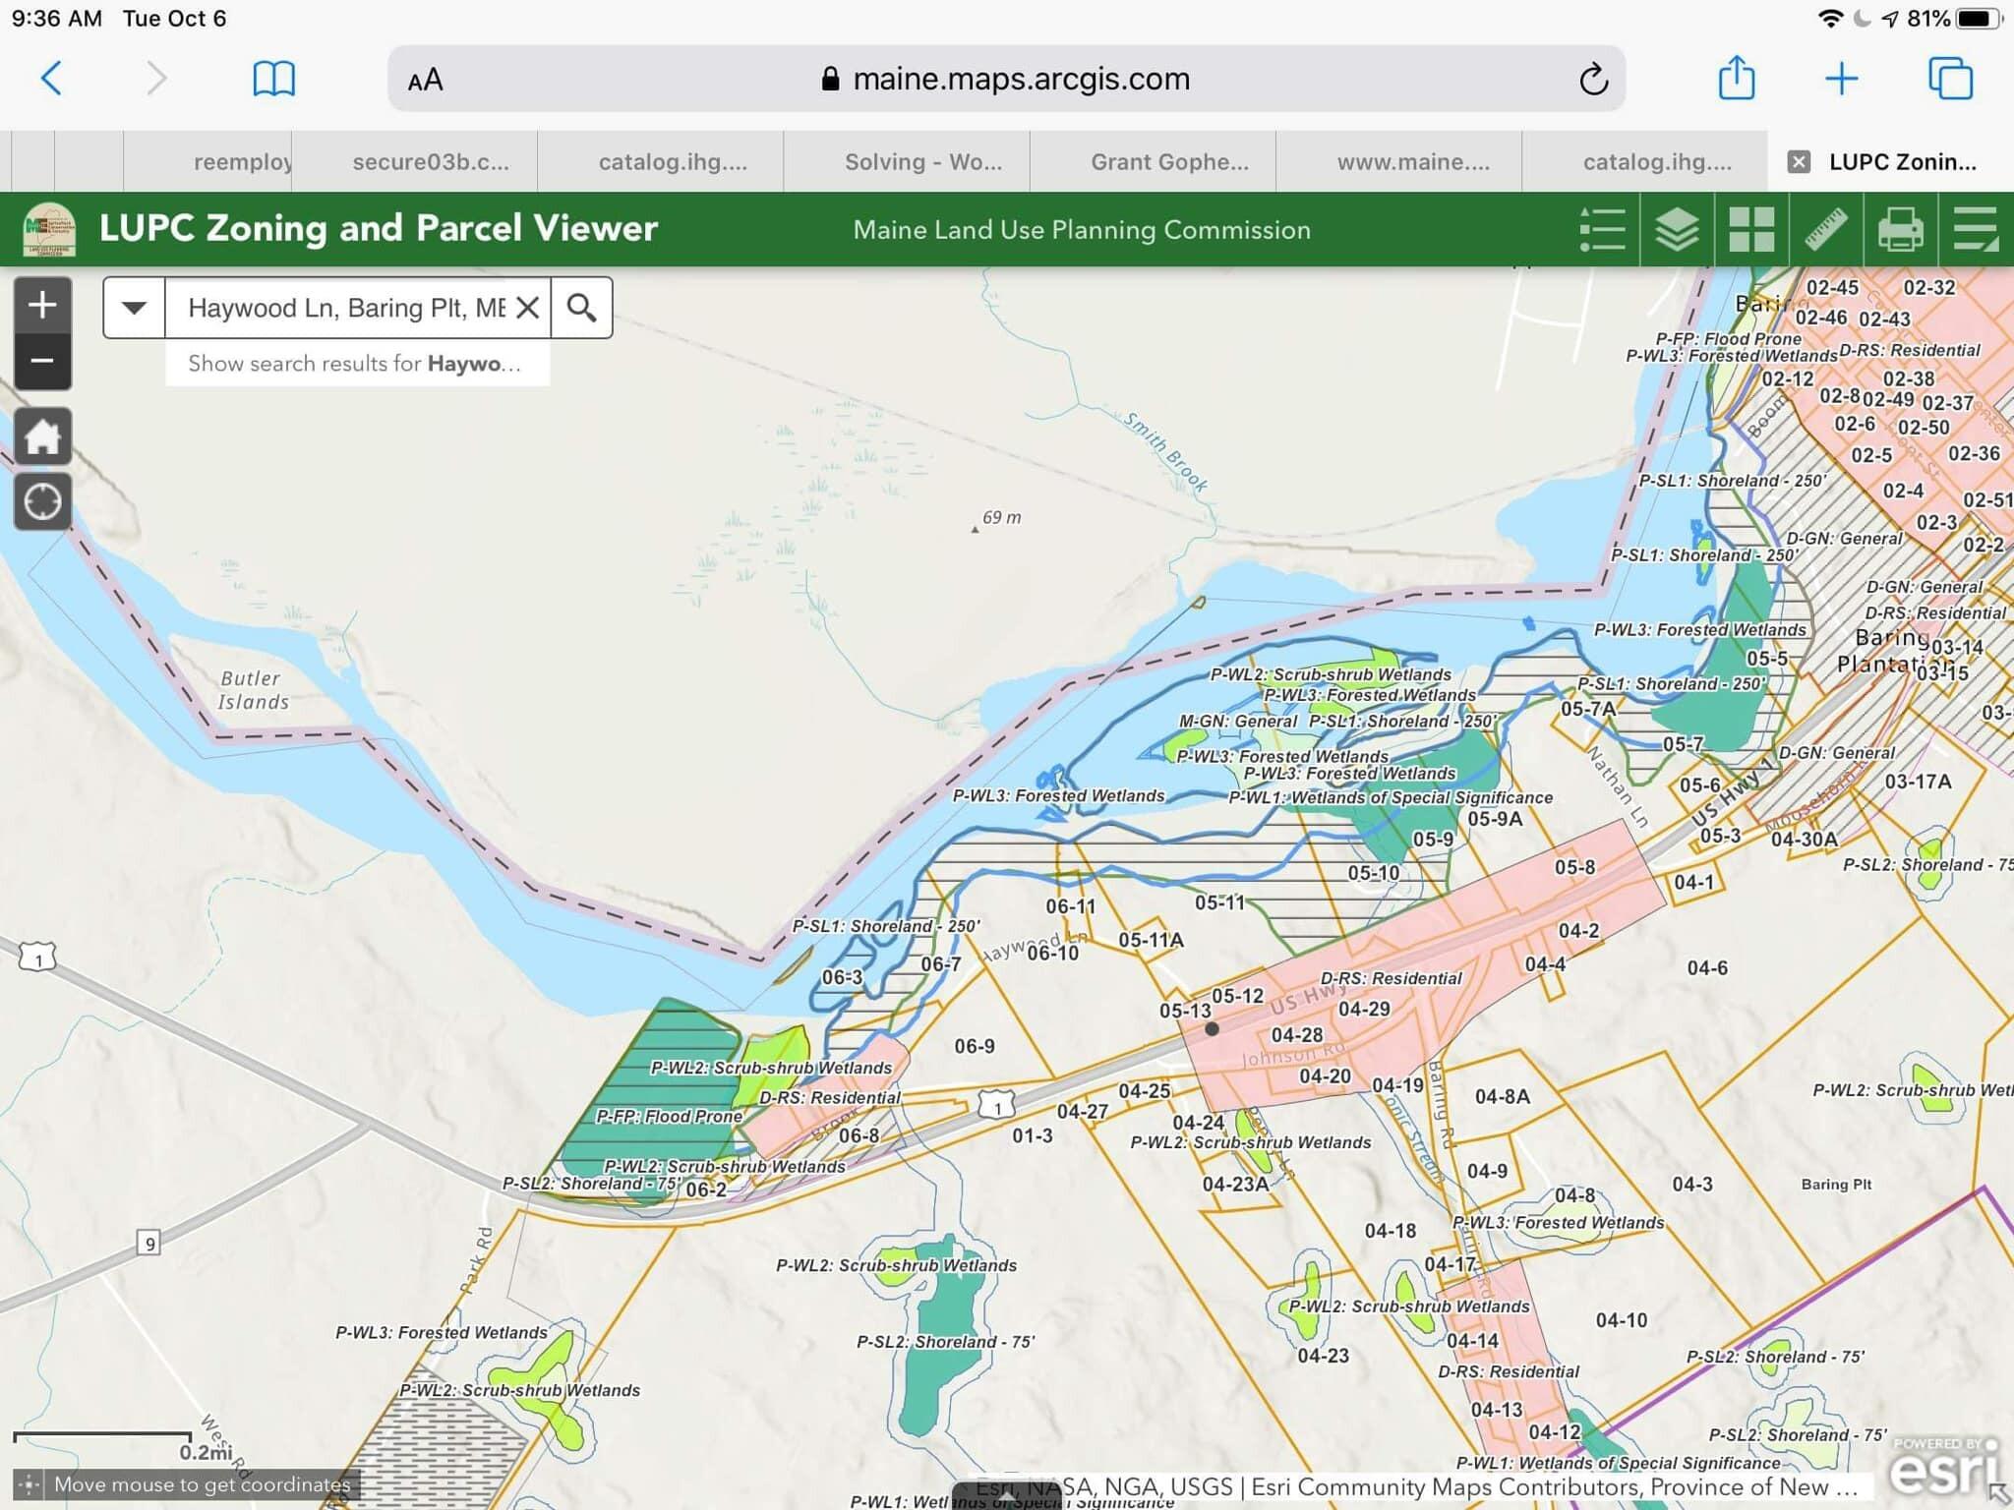2014x1510 pixels.
Task: Click the map zoom in plus button
Action: click(42, 305)
